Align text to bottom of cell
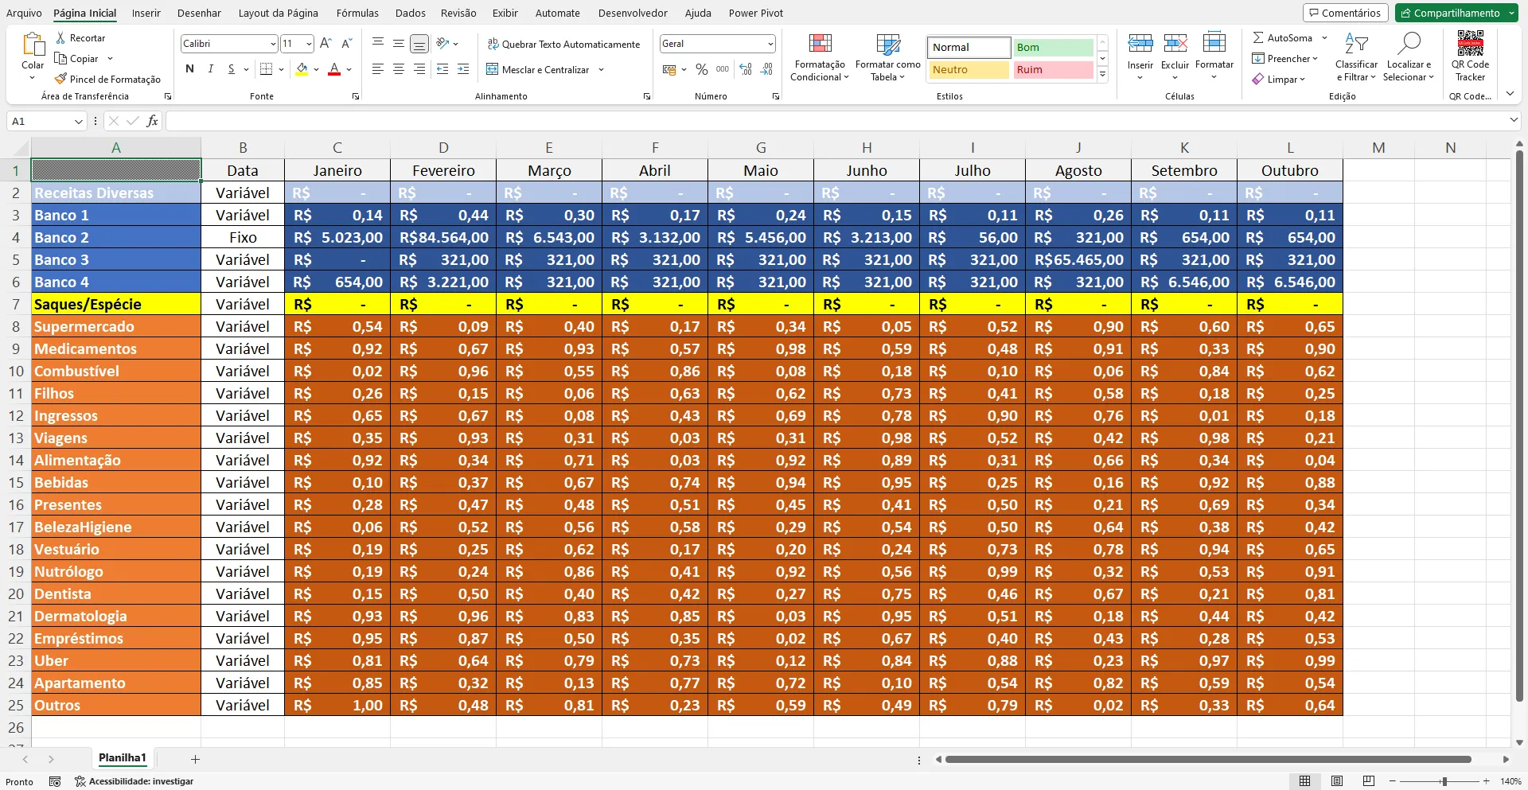The height and width of the screenshot is (790, 1528). click(419, 43)
